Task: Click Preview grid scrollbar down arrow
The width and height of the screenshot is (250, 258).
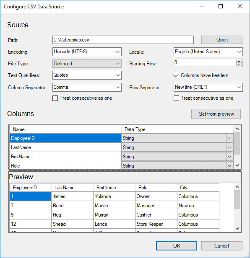Action: [237, 229]
